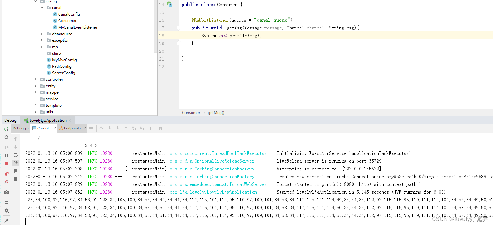Open Evaluate Expression calculator icon
493x225 pixels.
click(x=152, y=128)
